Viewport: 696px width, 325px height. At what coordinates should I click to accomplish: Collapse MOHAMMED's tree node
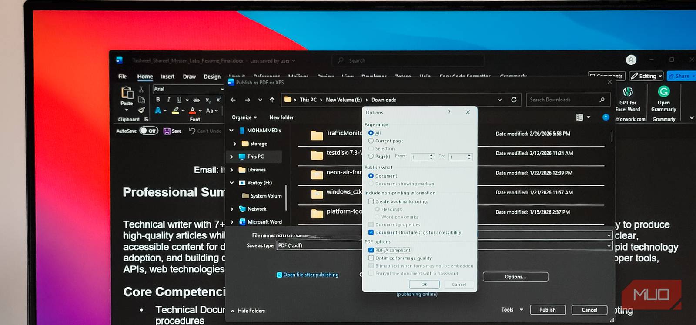point(231,130)
